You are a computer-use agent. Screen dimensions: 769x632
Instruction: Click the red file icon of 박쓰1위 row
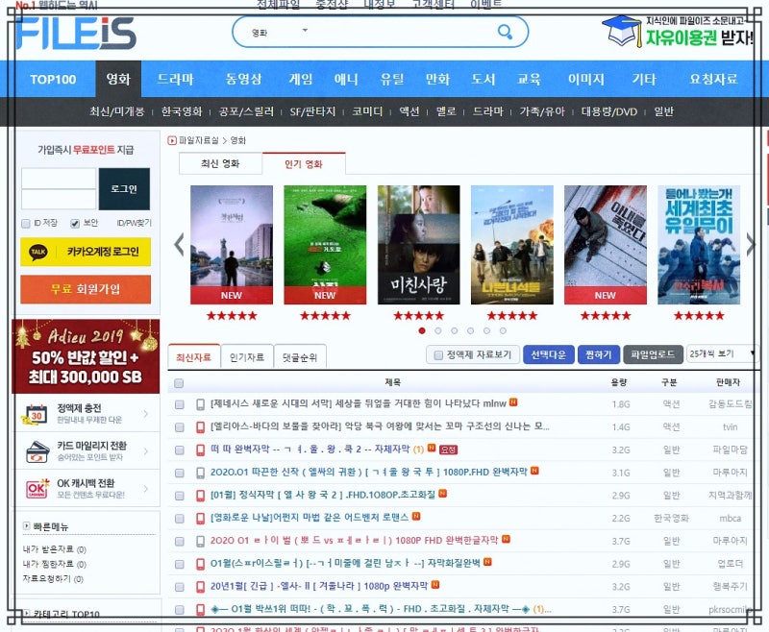(200, 610)
